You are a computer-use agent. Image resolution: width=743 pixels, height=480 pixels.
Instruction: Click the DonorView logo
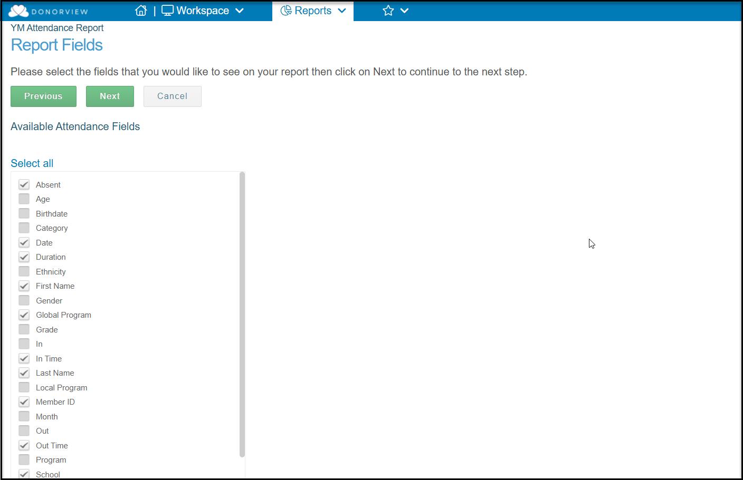coord(49,11)
